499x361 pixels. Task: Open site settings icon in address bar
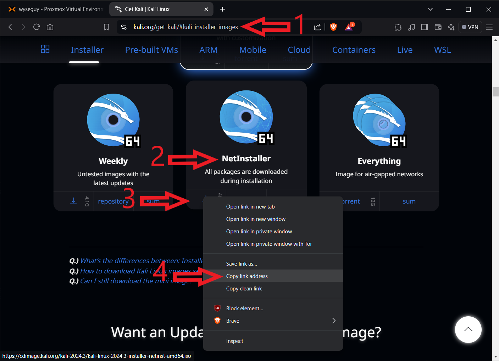point(124,27)
